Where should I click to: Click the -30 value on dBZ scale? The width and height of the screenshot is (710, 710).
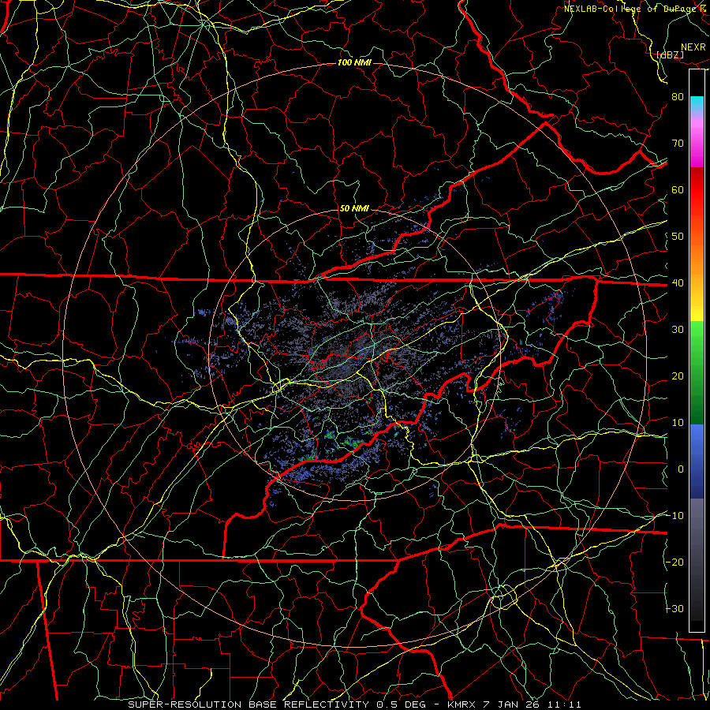point(674,608)
